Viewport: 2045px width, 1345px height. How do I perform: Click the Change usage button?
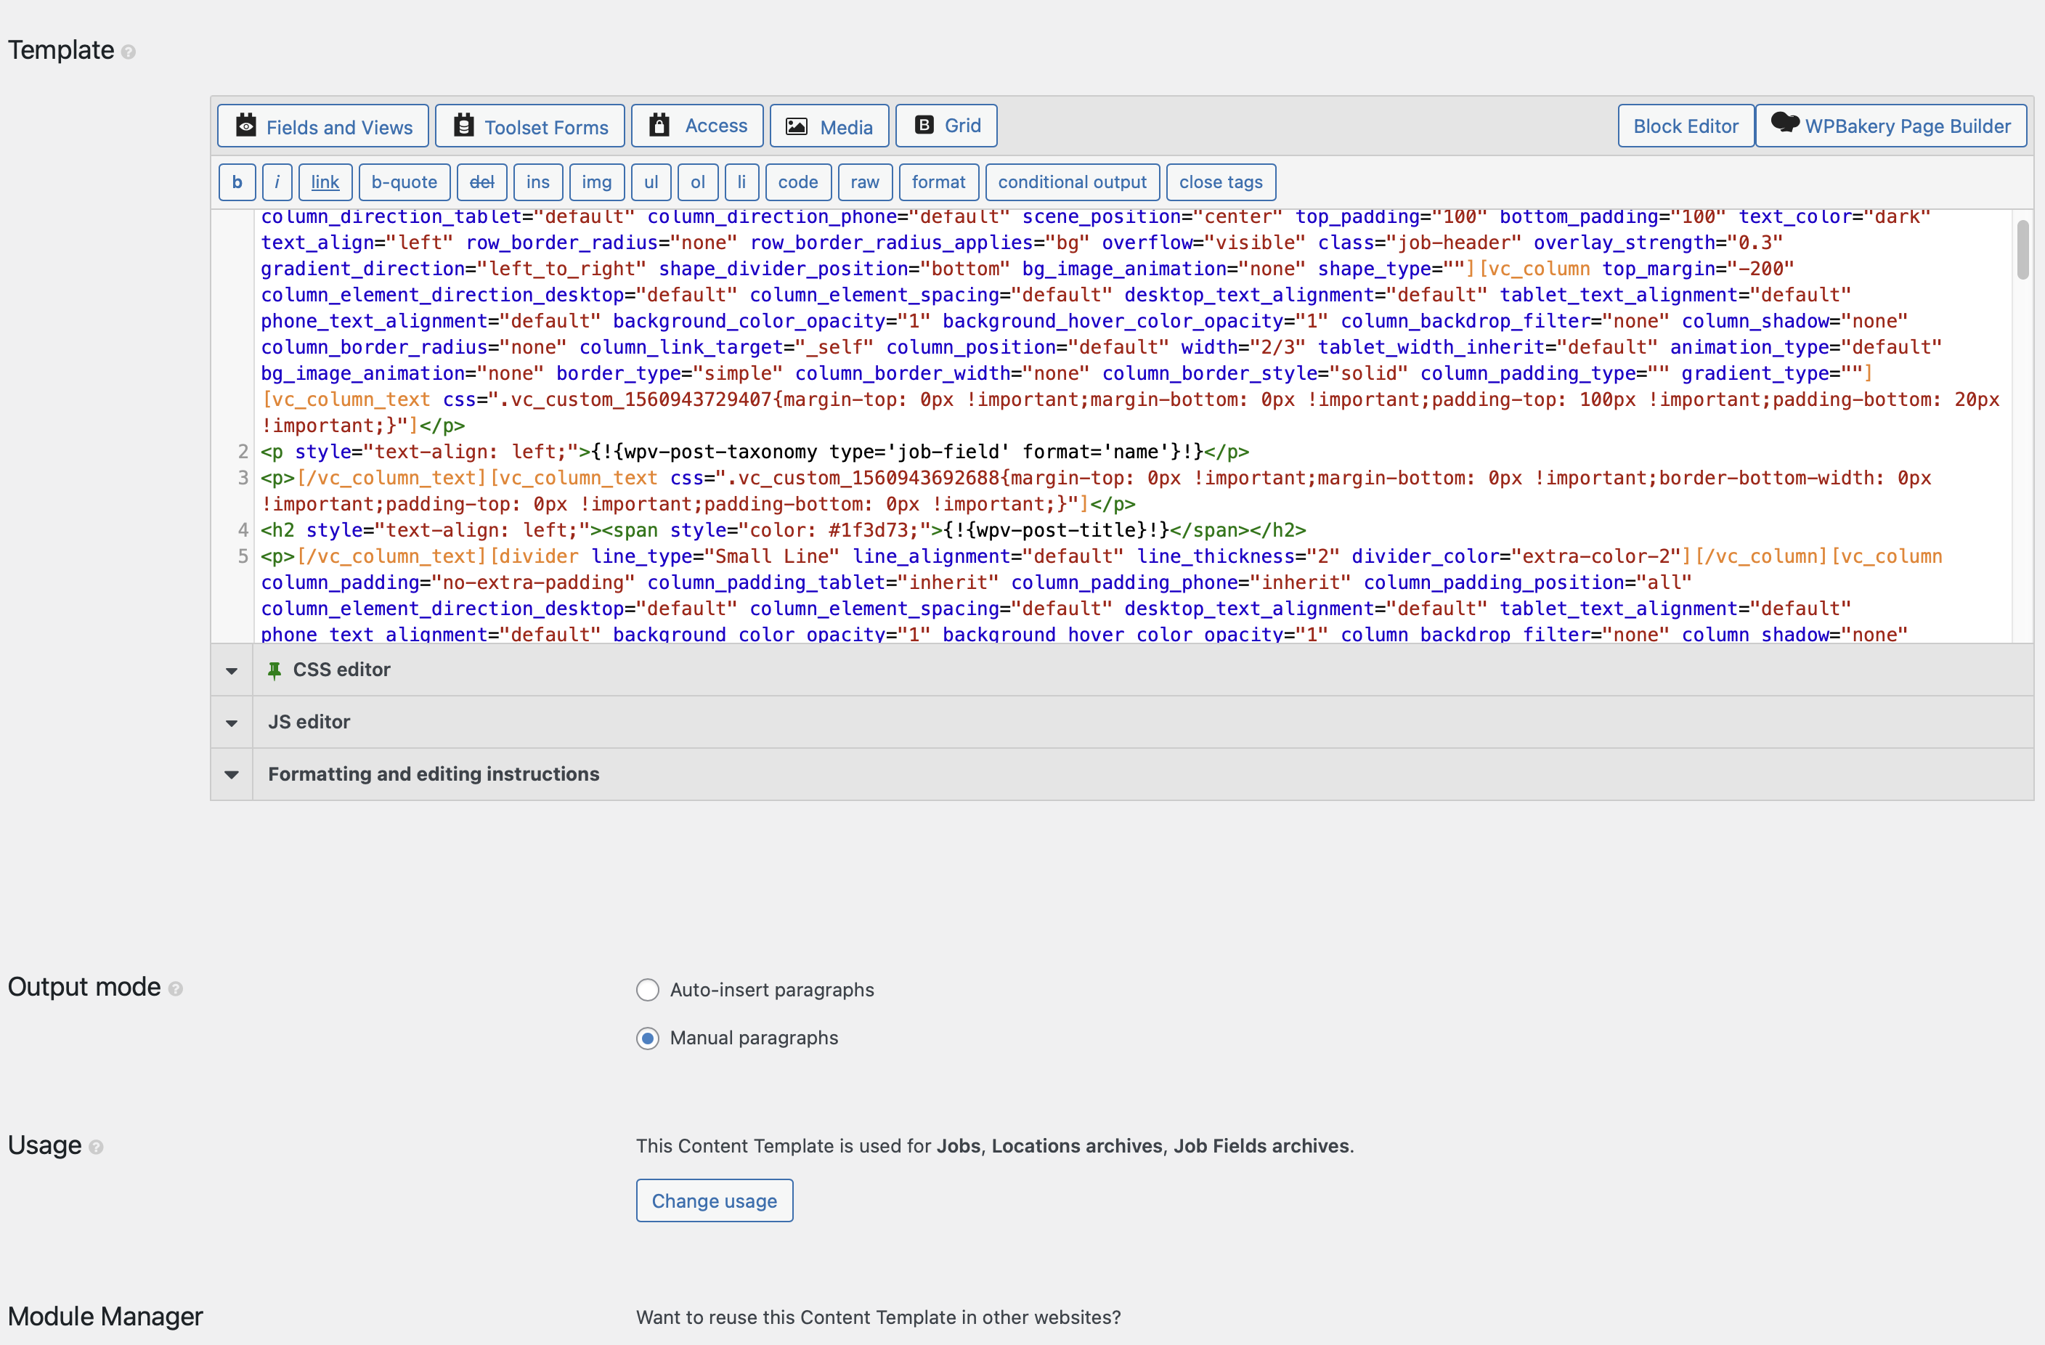tap(714, 1200)
